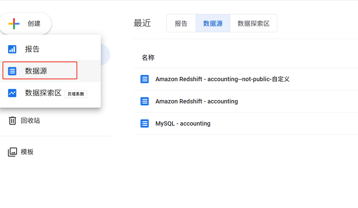The height and width of the screenshot is (208, 358).
Task: Switch to the 数据探索区 tab
Action: click(253, 23)
